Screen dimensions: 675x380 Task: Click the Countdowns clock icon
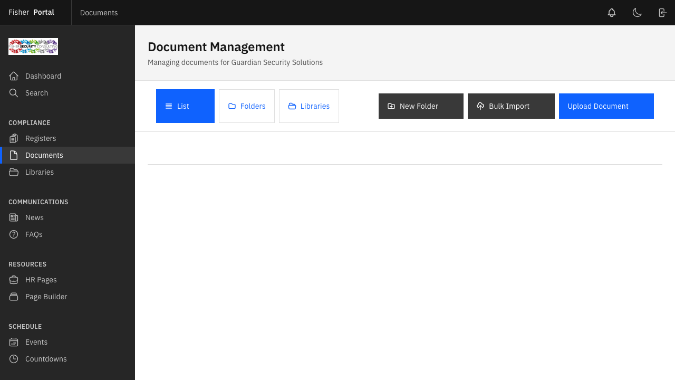point(14,359)
